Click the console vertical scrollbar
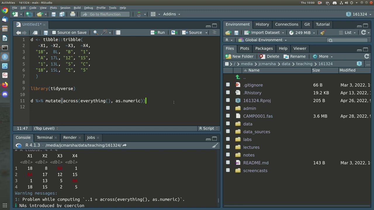Screen dimensions: 374x210 218,200
